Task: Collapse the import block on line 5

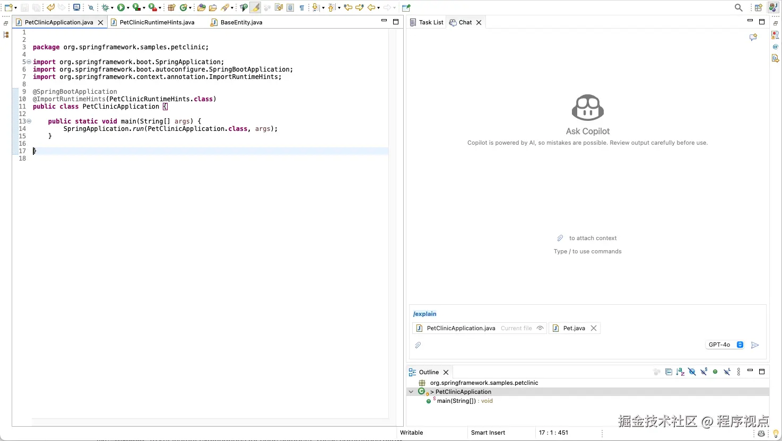Action: (29, 62)
